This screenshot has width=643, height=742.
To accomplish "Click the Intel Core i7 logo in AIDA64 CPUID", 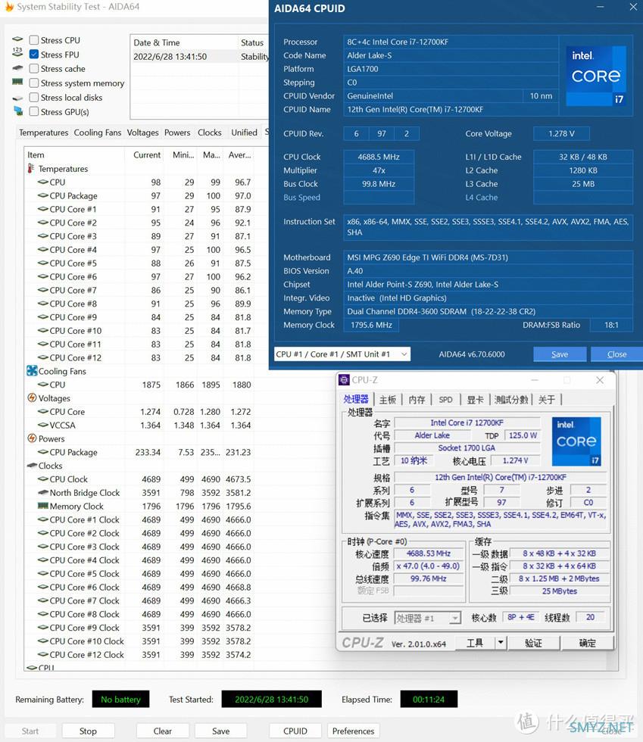I will tap(596, 76).
